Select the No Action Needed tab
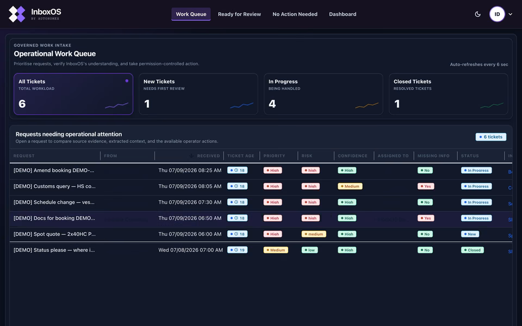 [x=295, y=14]
